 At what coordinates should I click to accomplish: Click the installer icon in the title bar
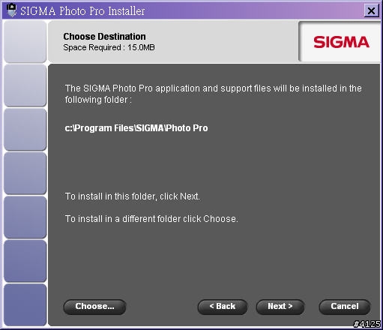(11, 10)
